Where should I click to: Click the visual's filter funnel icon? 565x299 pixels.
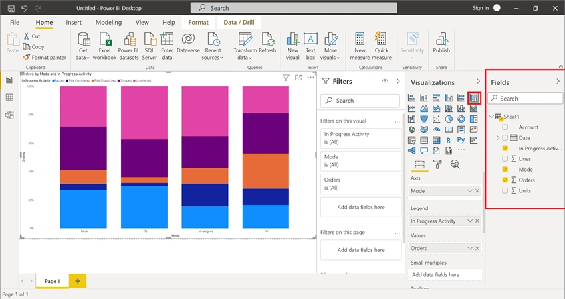tap(286, 78)
